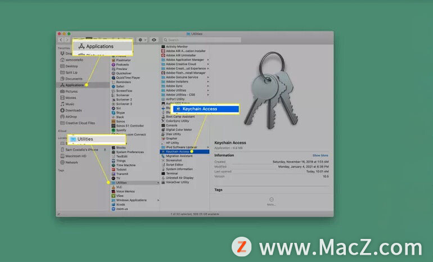Open the Desktop folder in sidebar
Viewport: 433px width, 262px height.
point(69,66)
